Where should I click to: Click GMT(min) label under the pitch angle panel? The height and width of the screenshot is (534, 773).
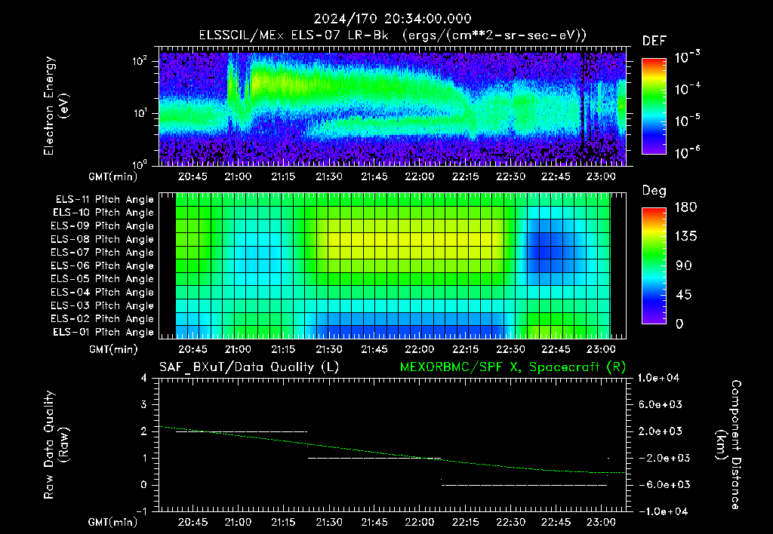113,350
